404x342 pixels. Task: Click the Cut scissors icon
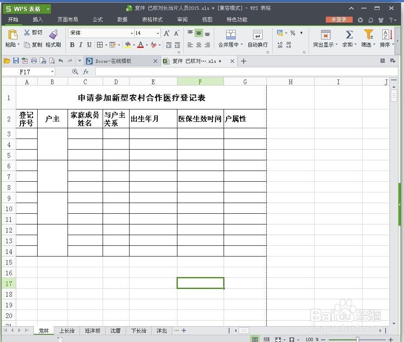click(27, 32)
